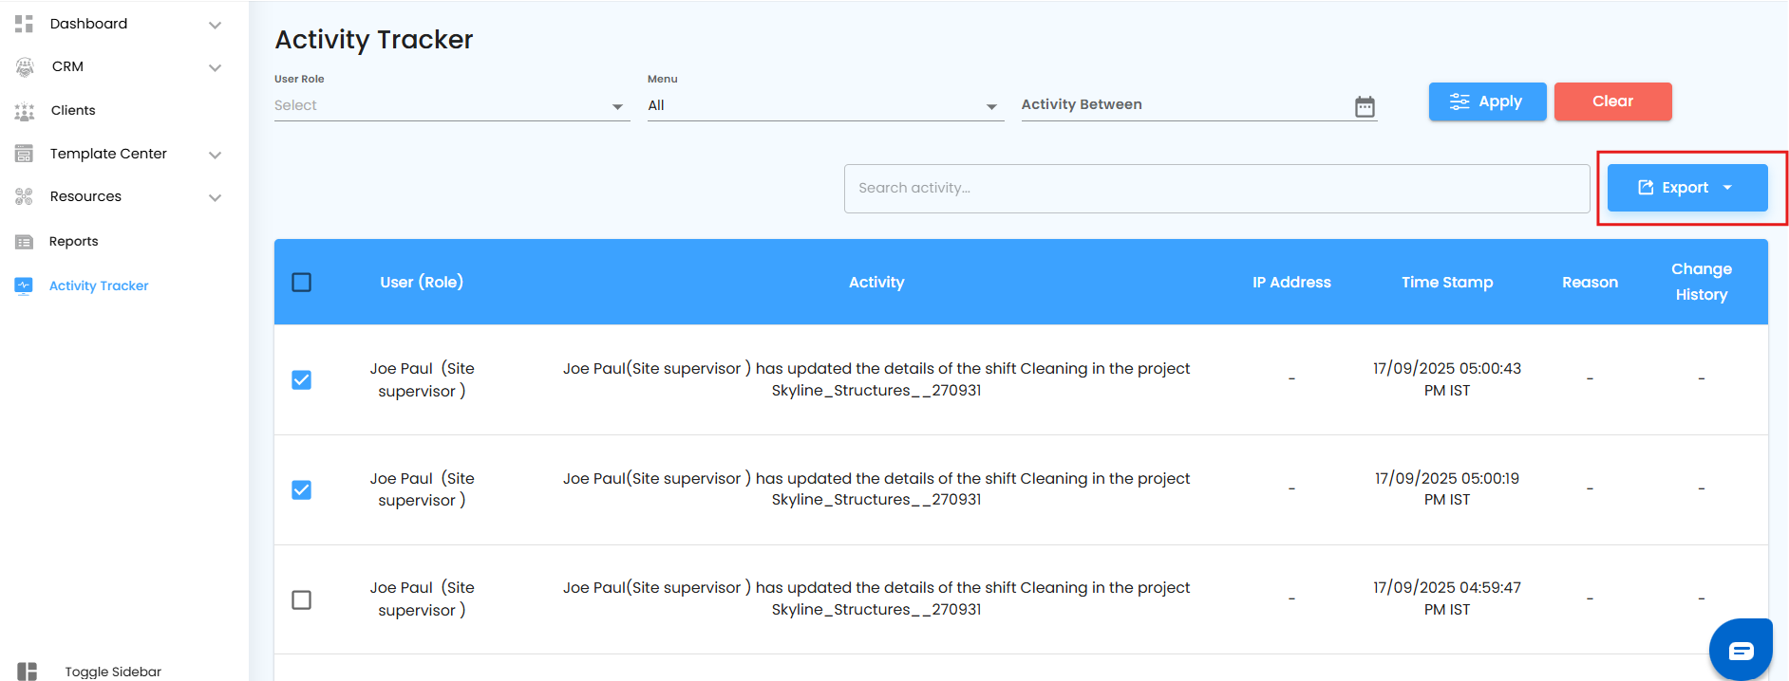The height and width of the screenshot is (681, 1789).
Task: Uncheck the row with timestamp 05:00:19
Action: [x=301, y=490]
